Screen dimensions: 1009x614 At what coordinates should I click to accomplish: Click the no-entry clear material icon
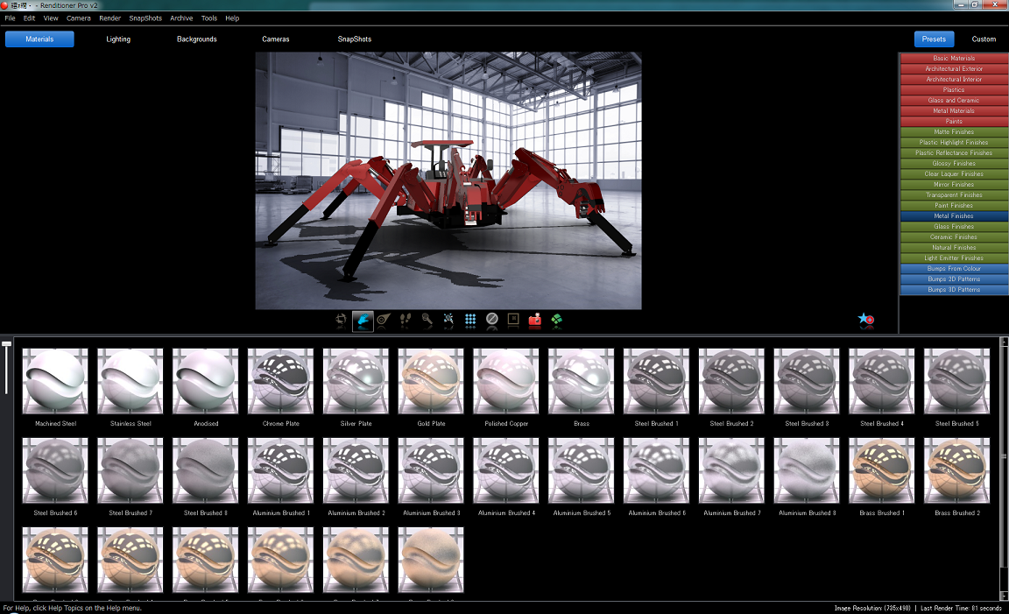(492, 321)
